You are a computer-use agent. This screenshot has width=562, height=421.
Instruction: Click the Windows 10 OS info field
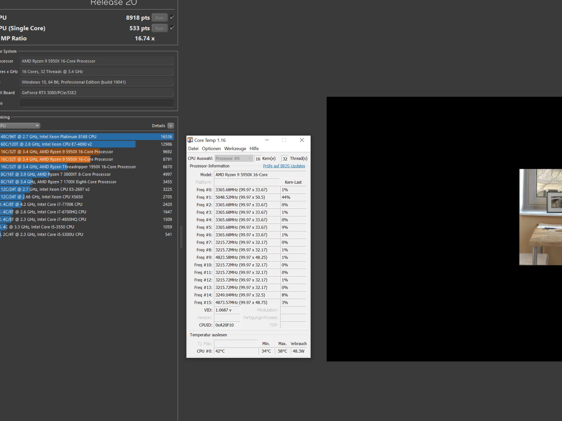pyautogui.click(x=97, y=82)
